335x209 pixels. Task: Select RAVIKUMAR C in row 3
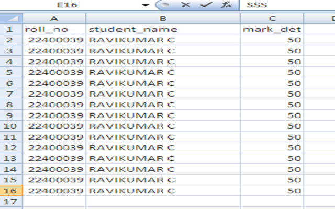pyautogui.click(x=163, y=51)
